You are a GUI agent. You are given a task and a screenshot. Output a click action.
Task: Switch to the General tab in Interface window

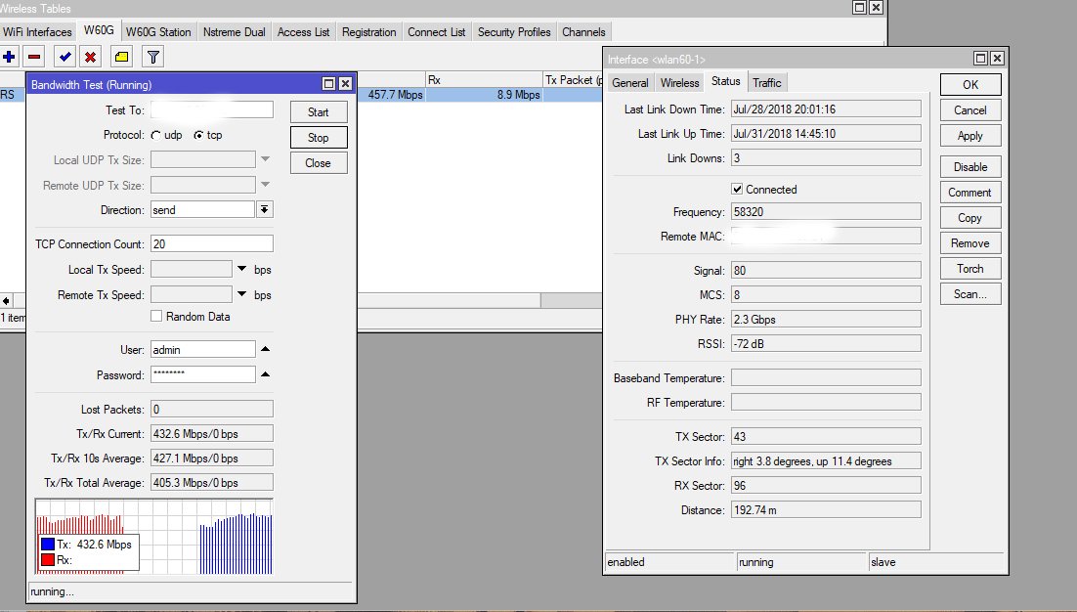coord(629,83)
